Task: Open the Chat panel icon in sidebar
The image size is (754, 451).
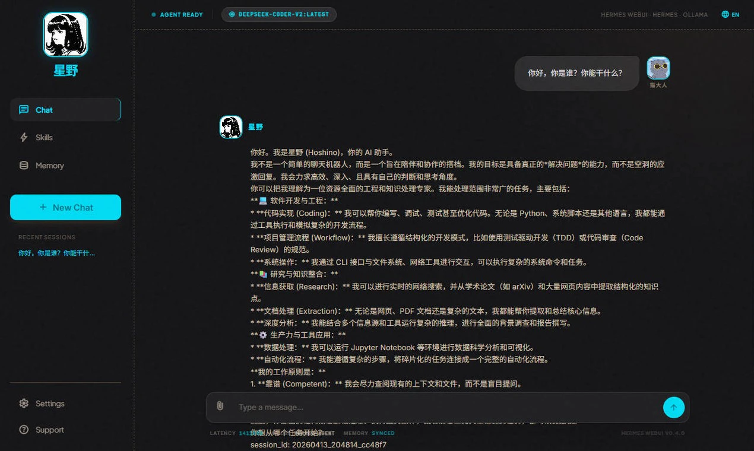Action: [x=23, y=109]
